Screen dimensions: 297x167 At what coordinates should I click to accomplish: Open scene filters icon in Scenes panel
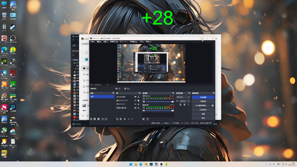98,119
